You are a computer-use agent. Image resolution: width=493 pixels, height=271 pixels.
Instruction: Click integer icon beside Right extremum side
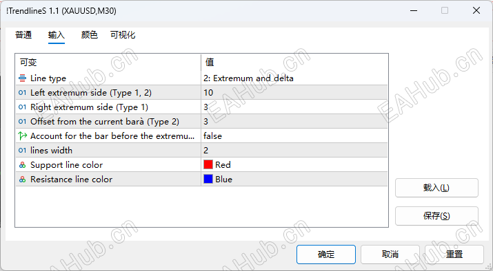coord(22,107)
